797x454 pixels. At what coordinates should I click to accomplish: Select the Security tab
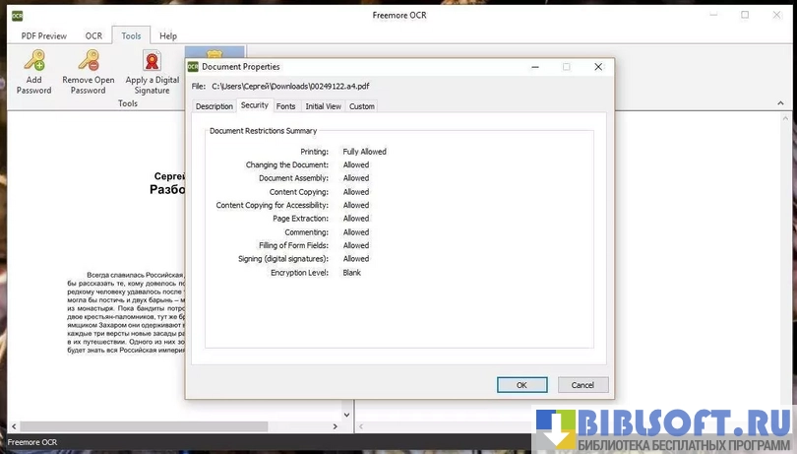tap(254, 105)
